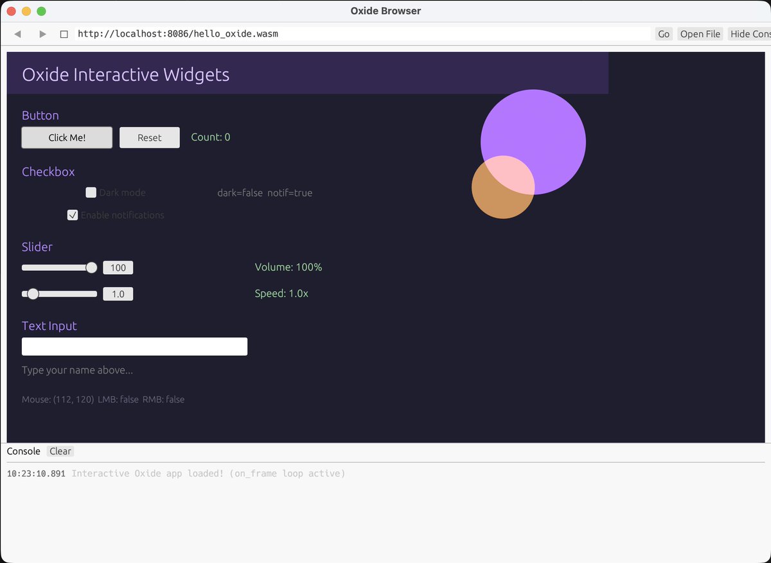Click the square stop icon beside the URL
The height and width of the screenshot is (563, 771).
64,34
